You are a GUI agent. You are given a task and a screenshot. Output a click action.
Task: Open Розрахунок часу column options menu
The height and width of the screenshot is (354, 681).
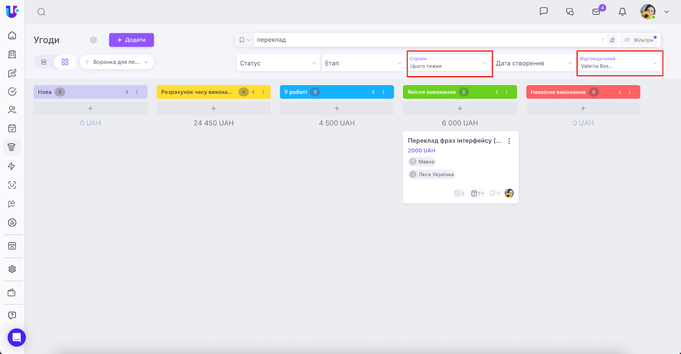tap(263, 92)
